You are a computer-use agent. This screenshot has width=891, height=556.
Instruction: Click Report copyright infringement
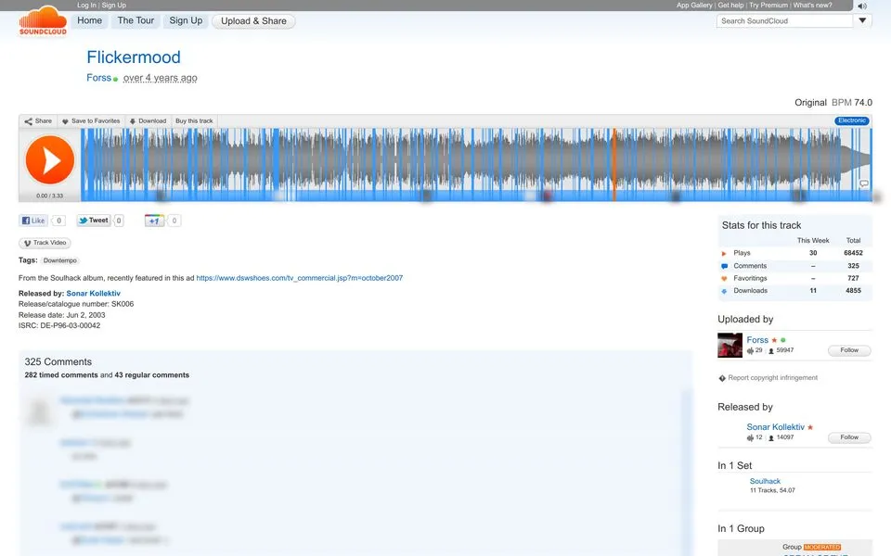pyautogui.click(x=773, y=378)
